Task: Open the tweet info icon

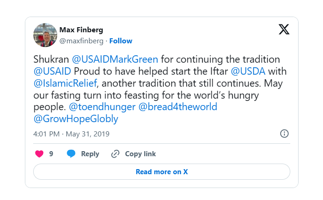Action: pos(284,134)
